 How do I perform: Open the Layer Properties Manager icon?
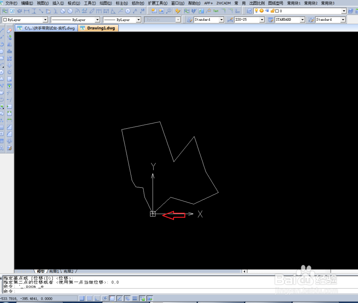[x=250, y=11]
